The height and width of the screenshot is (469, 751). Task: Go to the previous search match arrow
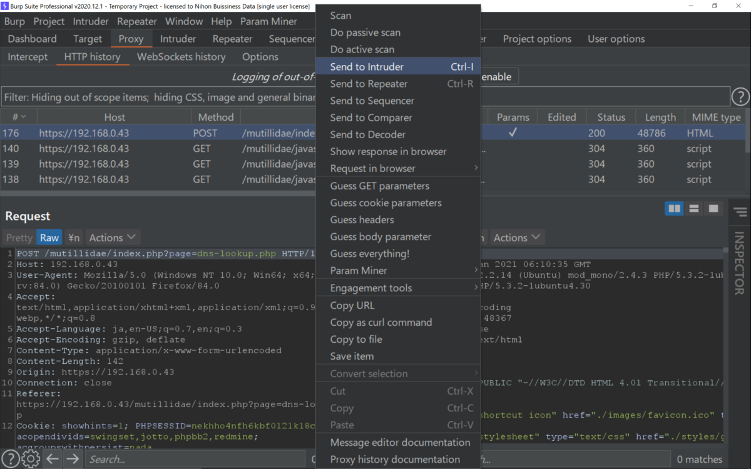tap(53, 459)
